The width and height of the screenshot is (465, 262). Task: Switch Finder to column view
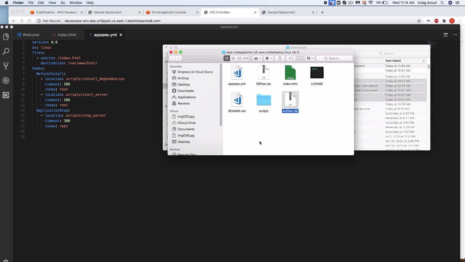pyautogui.click(x=239, y=58)
